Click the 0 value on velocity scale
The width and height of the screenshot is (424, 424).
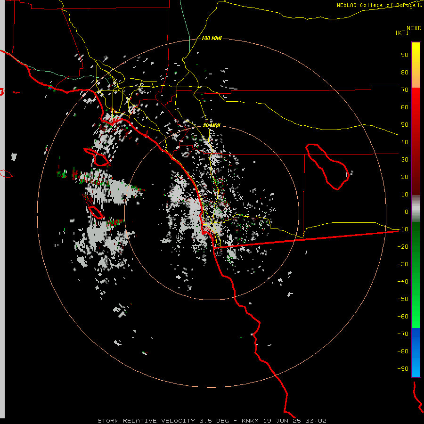pos(407,212)
